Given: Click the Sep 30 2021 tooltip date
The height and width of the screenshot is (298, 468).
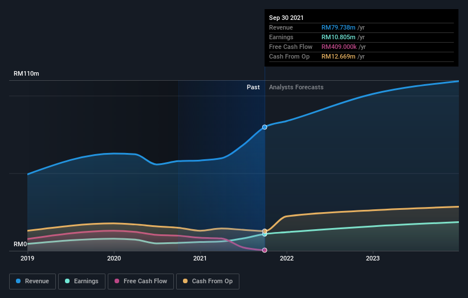Looking at the screenshot, I should point(286,18).
